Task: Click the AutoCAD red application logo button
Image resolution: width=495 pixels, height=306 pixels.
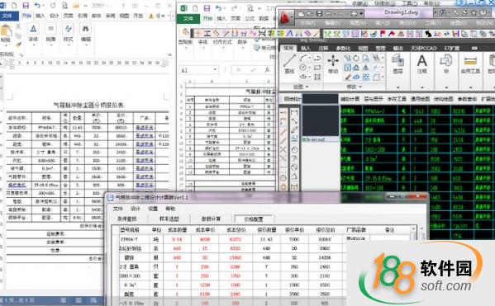Action: point(286,17)
